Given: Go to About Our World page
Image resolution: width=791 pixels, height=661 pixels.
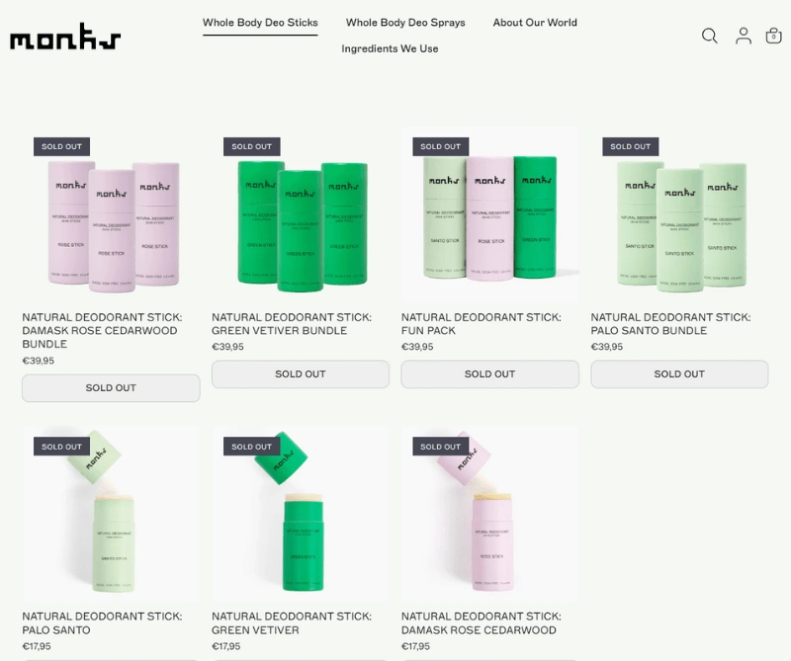Looking at the screenshot, I should [x=535, y=23].
